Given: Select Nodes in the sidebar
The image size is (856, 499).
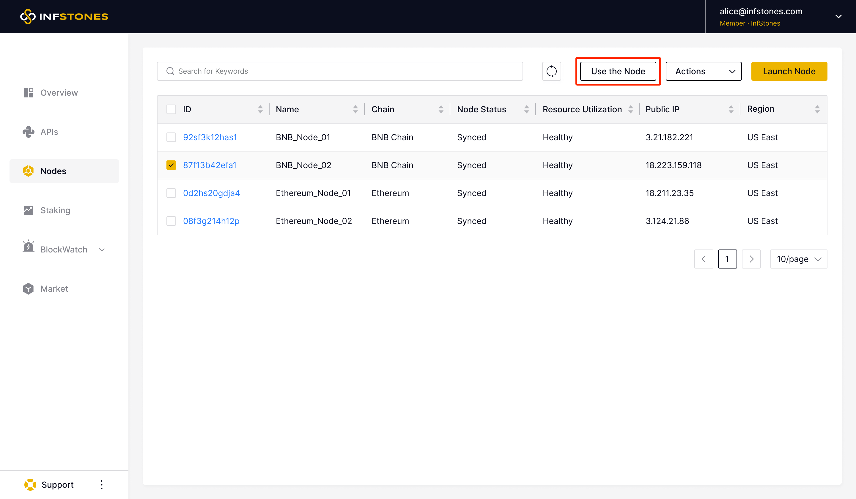Looking at the screenshot, I should (53, 171).
